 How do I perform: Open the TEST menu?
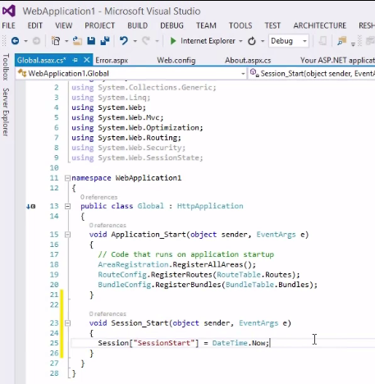272,25
